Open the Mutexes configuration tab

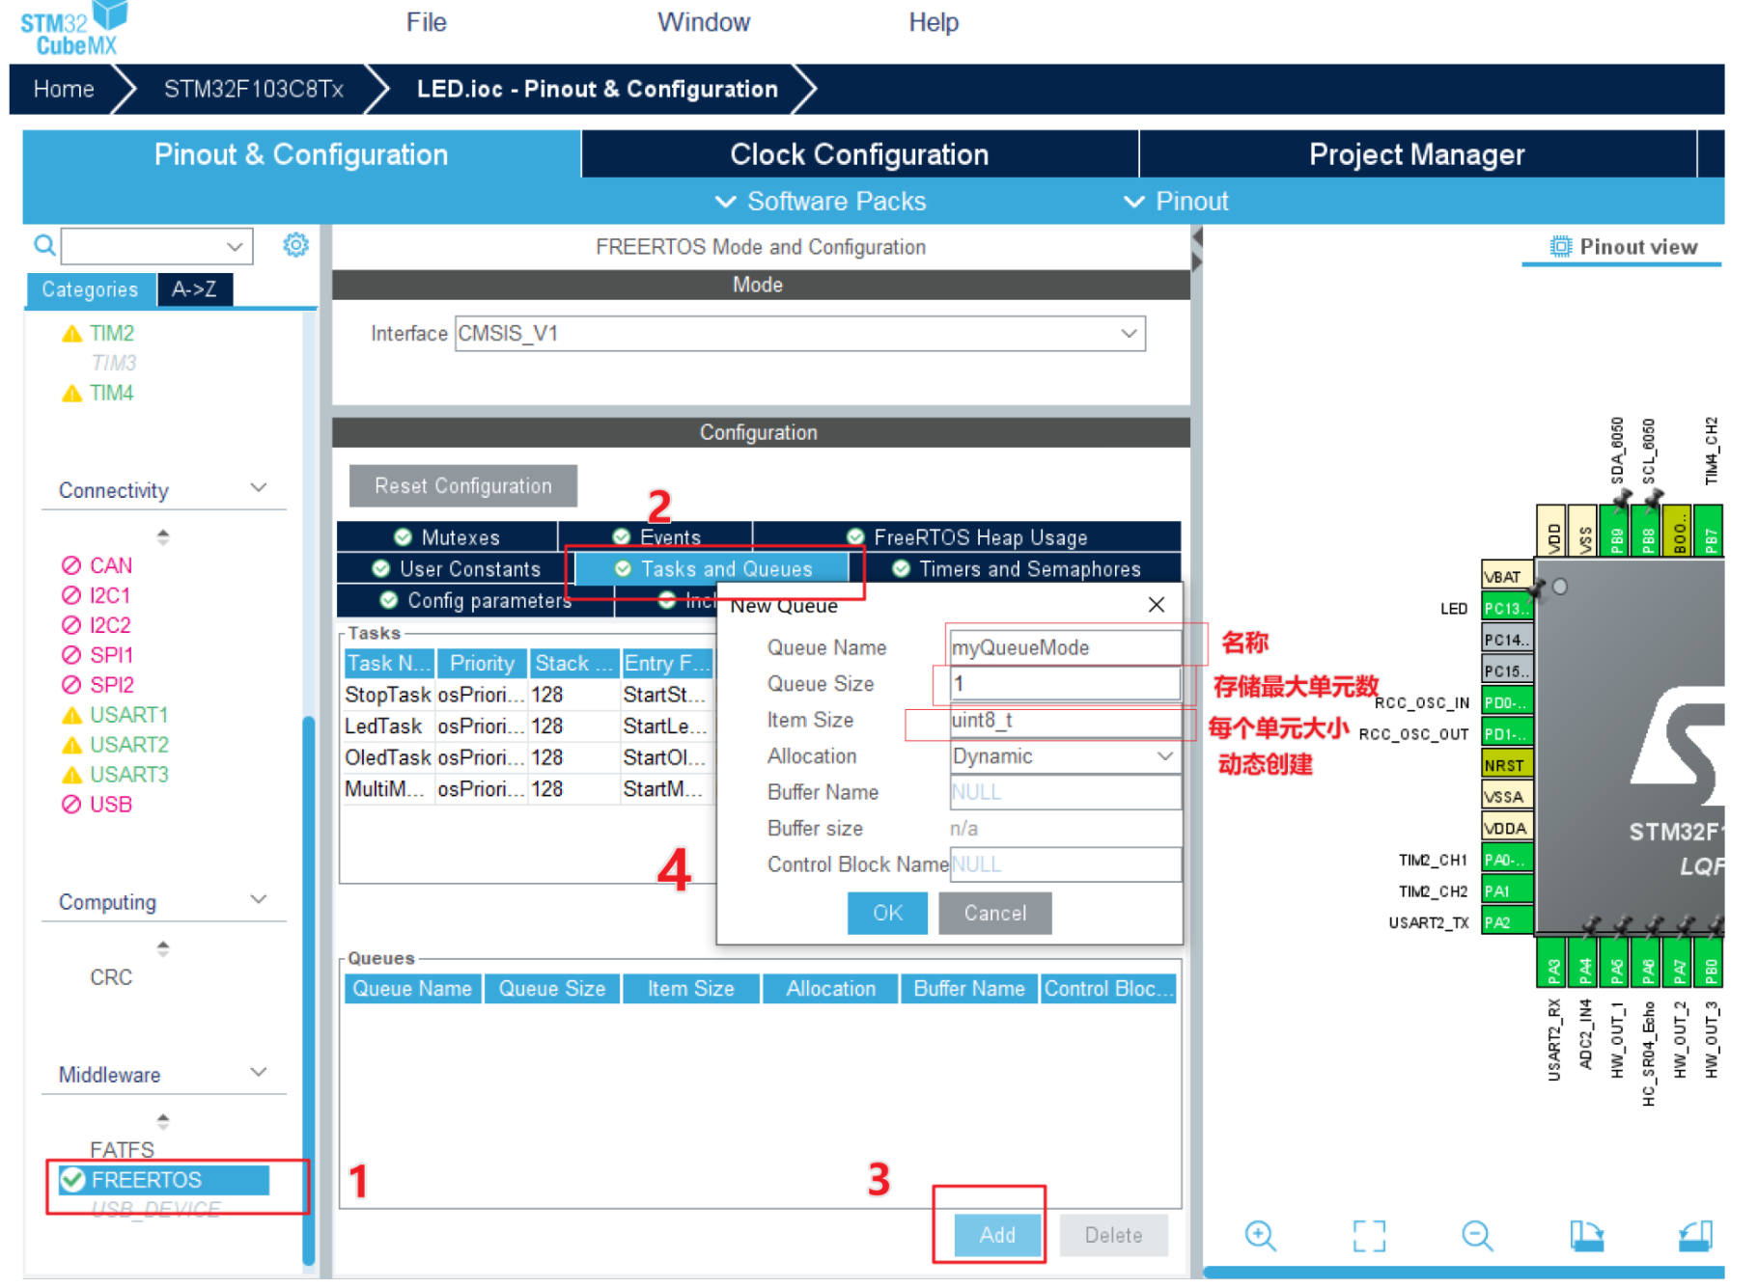(447, 537)
